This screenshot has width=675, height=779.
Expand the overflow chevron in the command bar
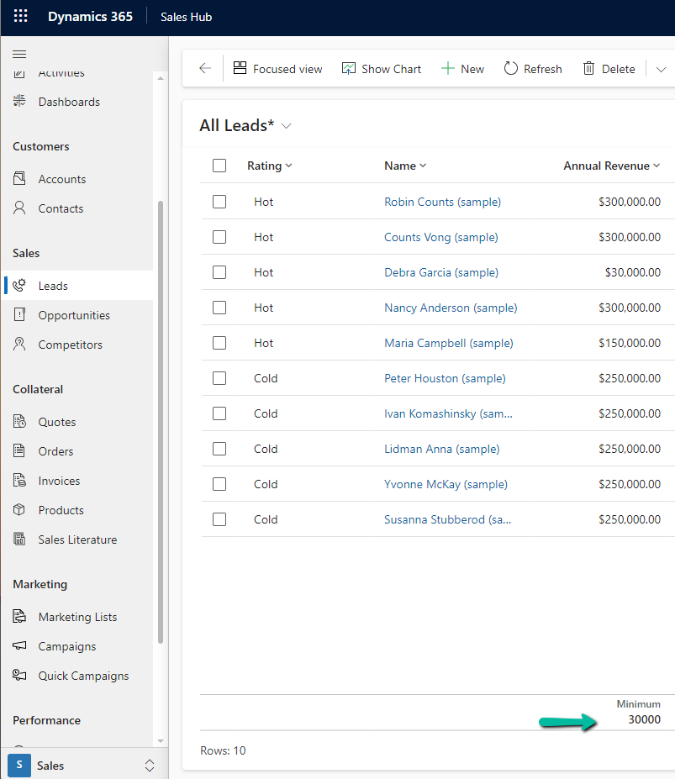(x=662, y=68)
